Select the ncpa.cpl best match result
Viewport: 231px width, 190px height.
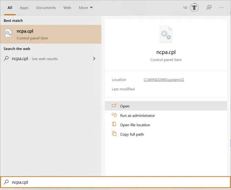pos(51,34)
